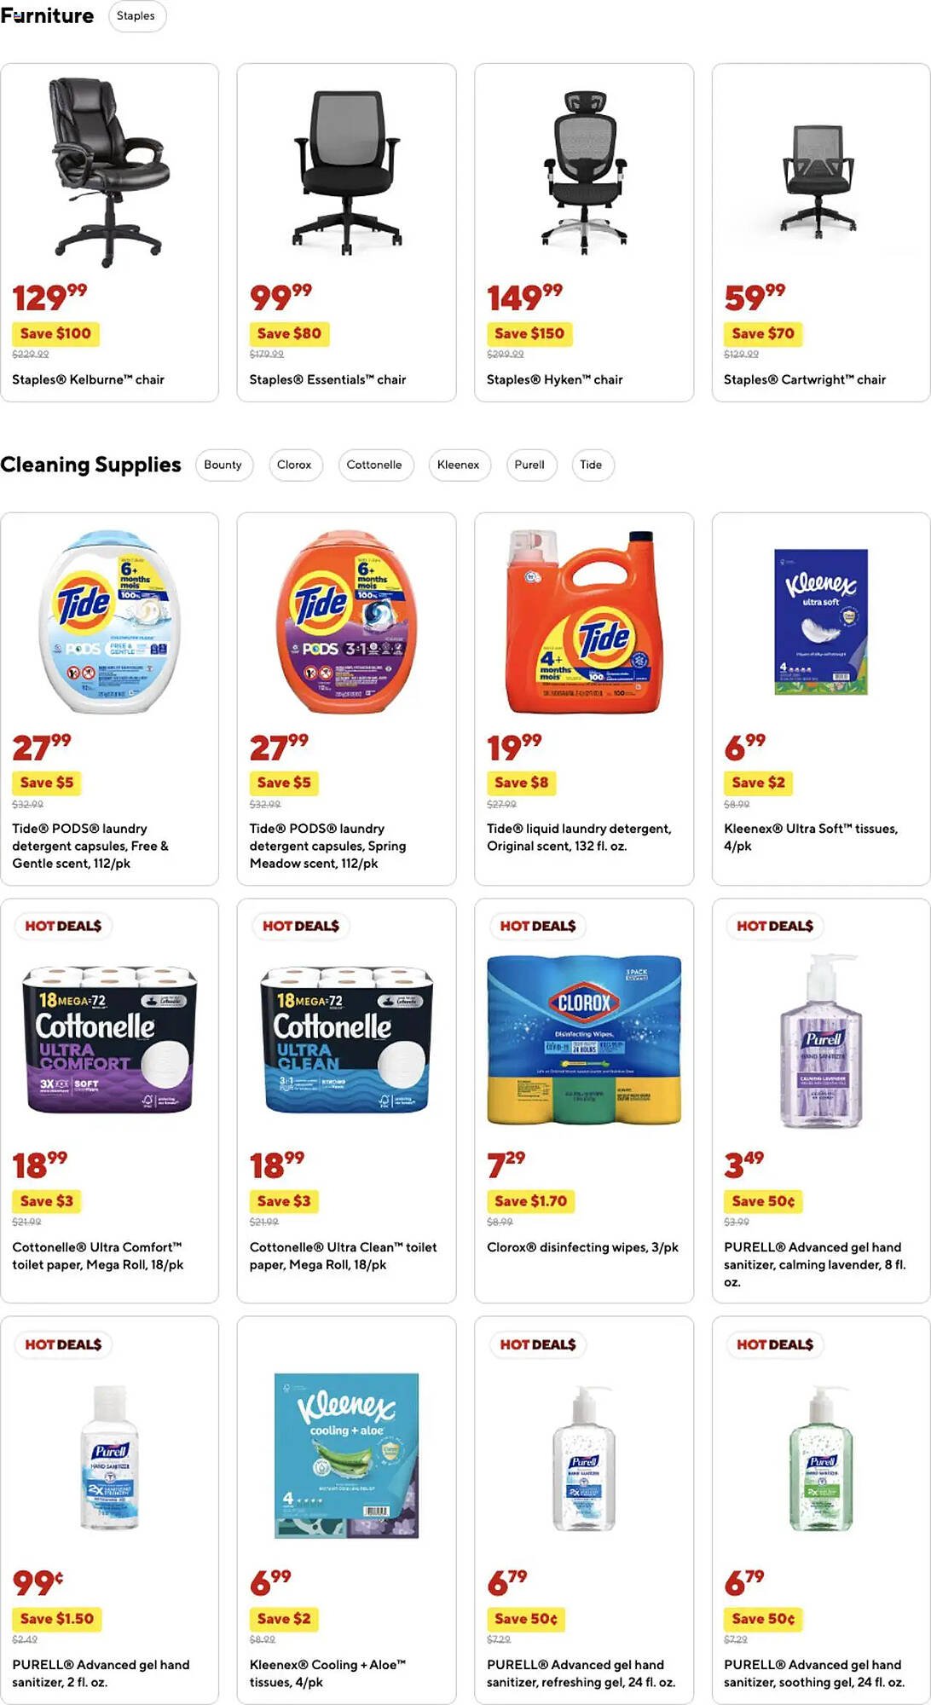Screen dimensions: 931x1705
Task: Open Cottonelle Ultra Clean toilet paper link
Action: coord(343,1256)
